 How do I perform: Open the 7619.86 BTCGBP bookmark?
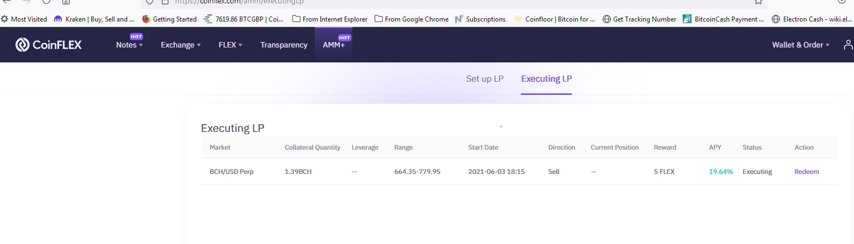(244, 19)
